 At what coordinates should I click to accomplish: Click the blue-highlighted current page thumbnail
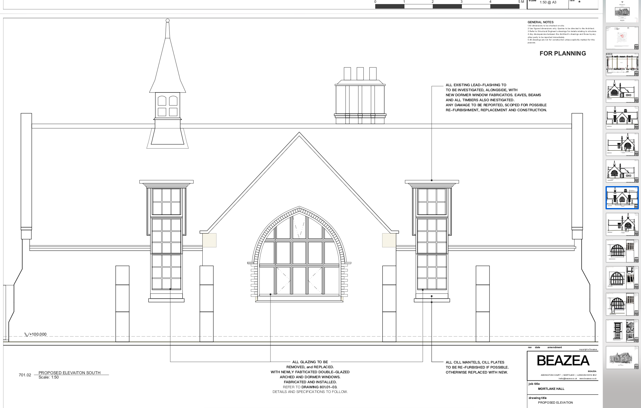pos(622,198)
